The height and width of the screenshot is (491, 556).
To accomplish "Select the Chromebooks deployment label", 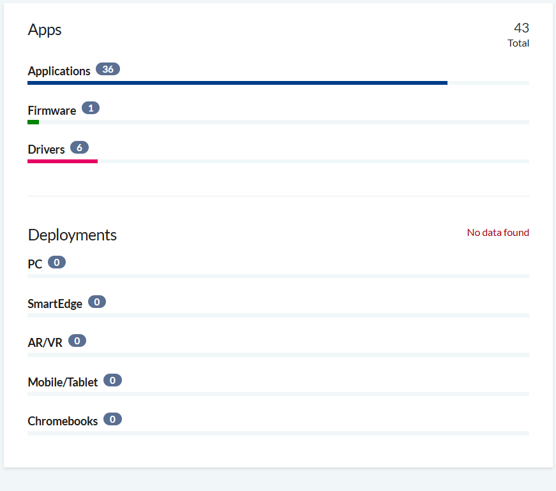I will [63, 421].
